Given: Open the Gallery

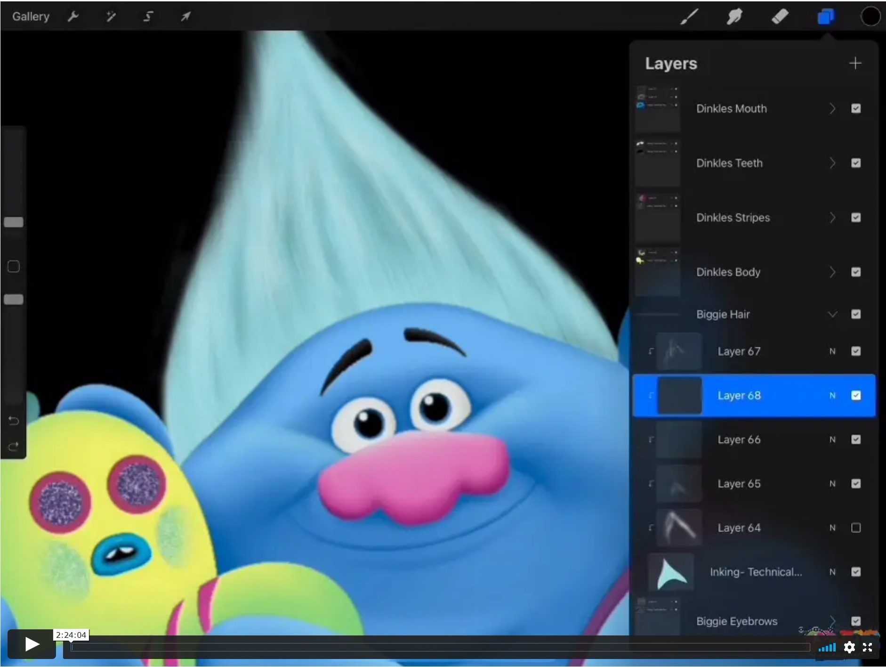Looking at the screenshot, I should [31, 16].
